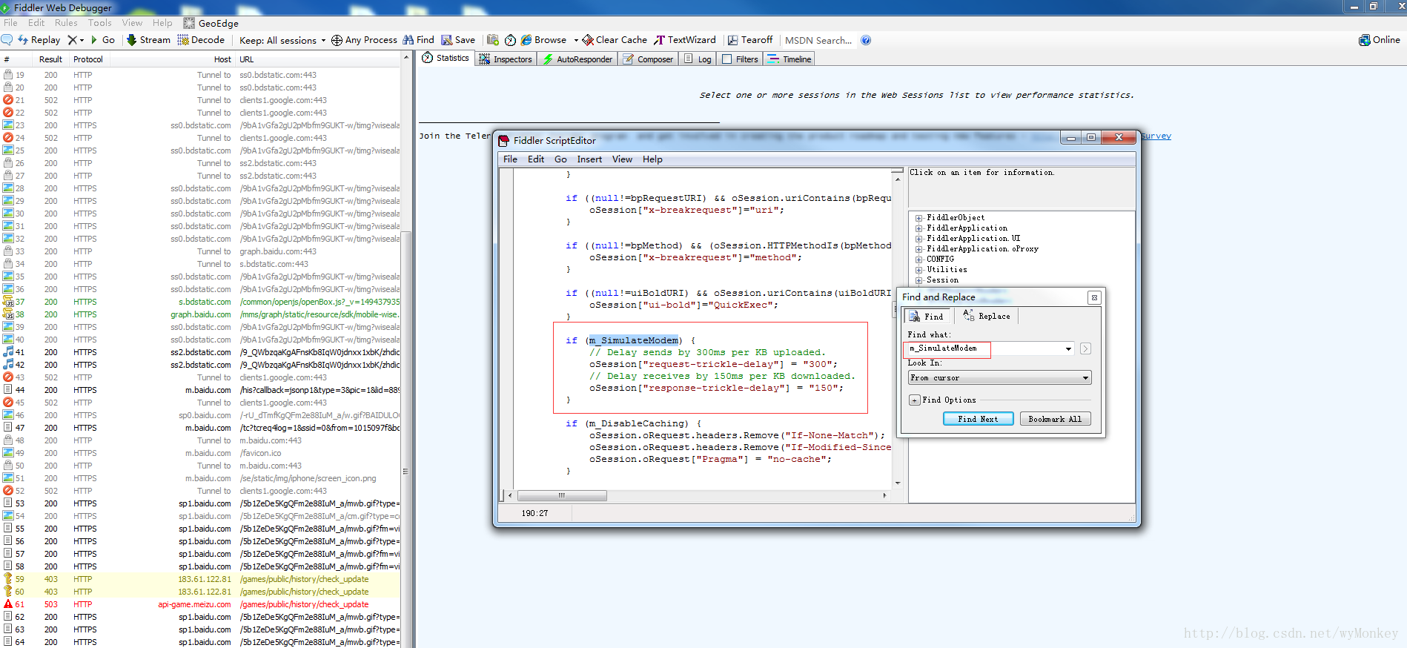1407x648 pixels.
Task: Open the GeoEdge menu item
Action: (x=211, y=23)
